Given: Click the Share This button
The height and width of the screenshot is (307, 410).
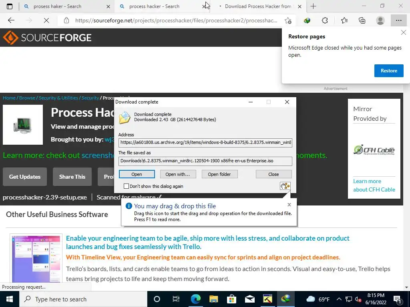Looking at the screenshot, I should click(72, 177).
